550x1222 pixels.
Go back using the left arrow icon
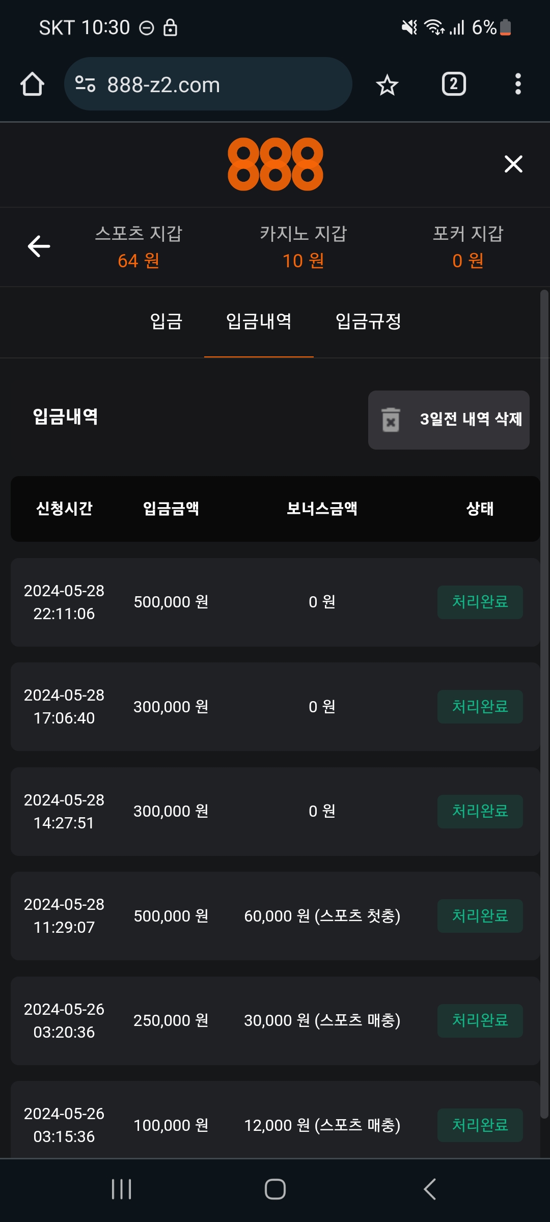[39, 246]
